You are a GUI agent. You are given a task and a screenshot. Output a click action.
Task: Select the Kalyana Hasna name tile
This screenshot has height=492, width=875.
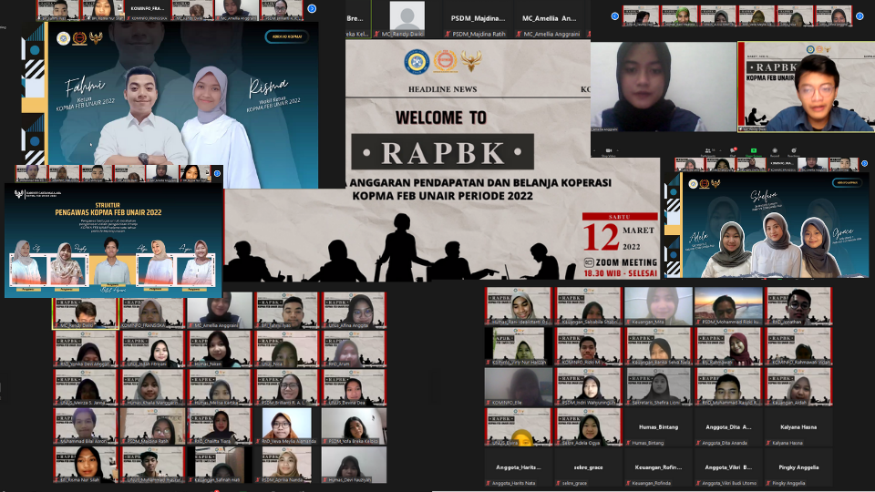point(798,426)
